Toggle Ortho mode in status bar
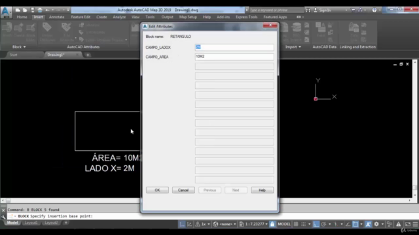Screen dimensions: 419x235 316,225
